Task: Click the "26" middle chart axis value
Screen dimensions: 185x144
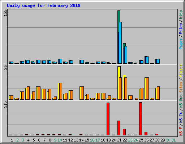Action: [5, 67]
